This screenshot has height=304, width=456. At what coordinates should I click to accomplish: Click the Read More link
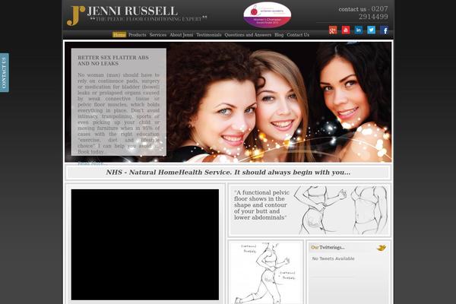(93, 163)
